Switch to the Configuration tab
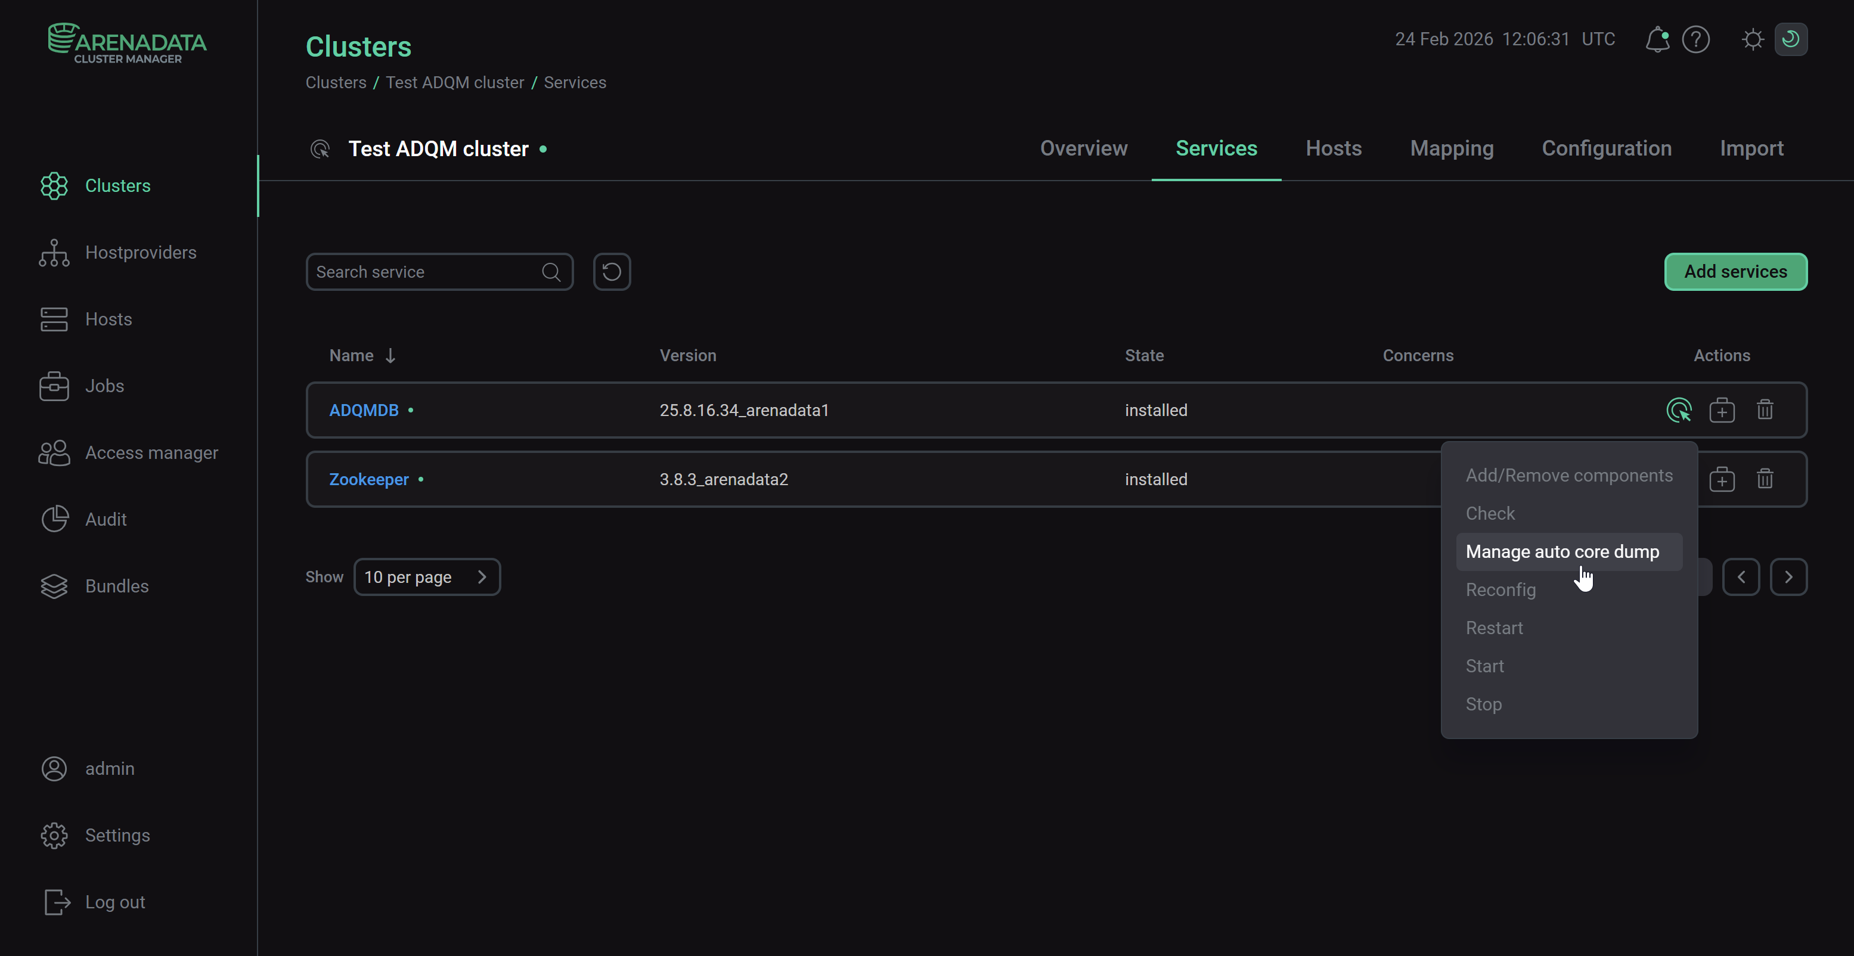Image resolution: width=1854 pixels, height=956 pixels. [1607, 148]
